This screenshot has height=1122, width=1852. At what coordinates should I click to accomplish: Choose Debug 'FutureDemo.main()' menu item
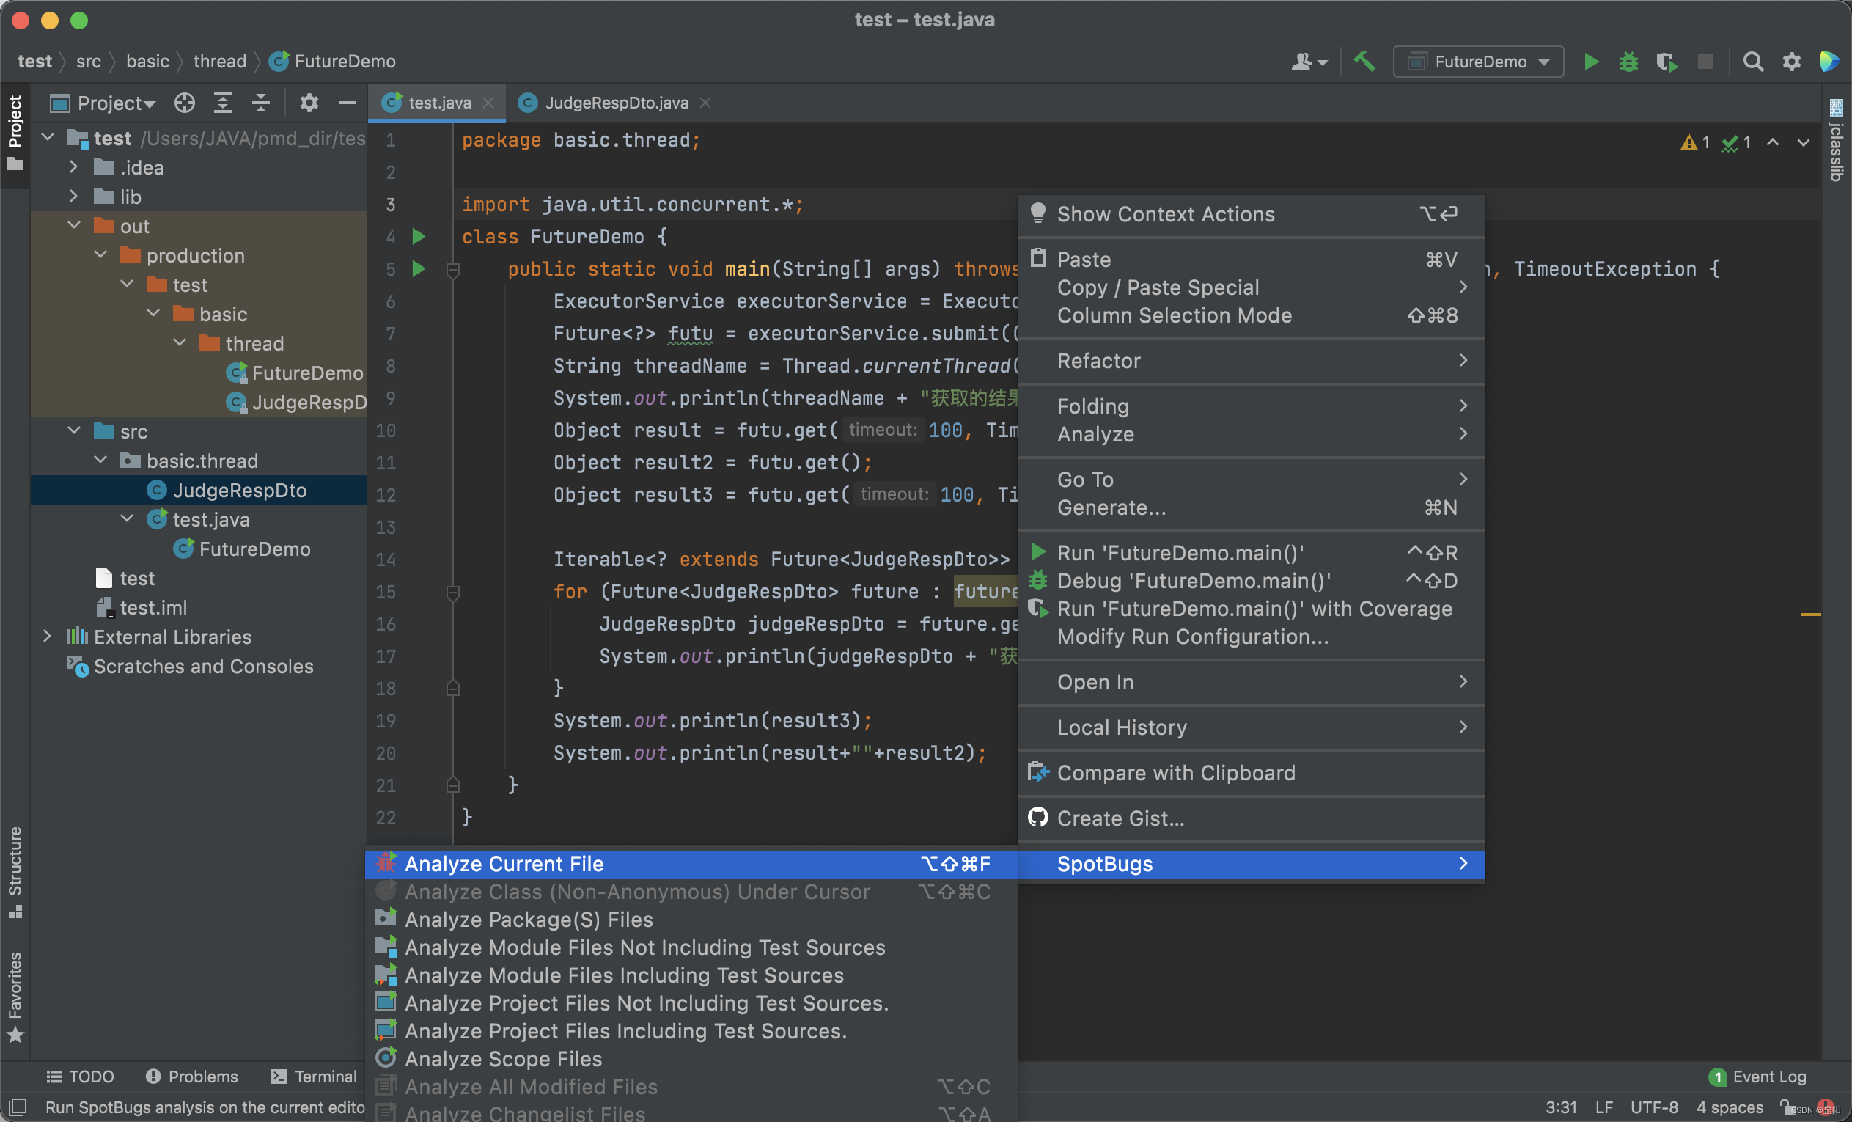tap(1251, 581)
